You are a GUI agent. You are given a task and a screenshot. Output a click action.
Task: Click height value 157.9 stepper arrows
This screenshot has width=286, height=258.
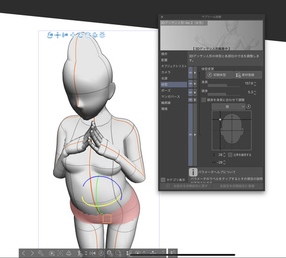[x=255, y=84]
